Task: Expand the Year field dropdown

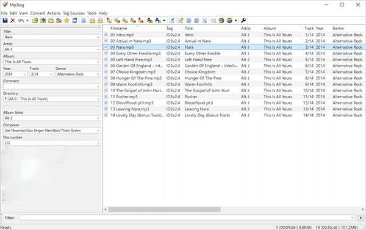Action: [x=25, y=74]
